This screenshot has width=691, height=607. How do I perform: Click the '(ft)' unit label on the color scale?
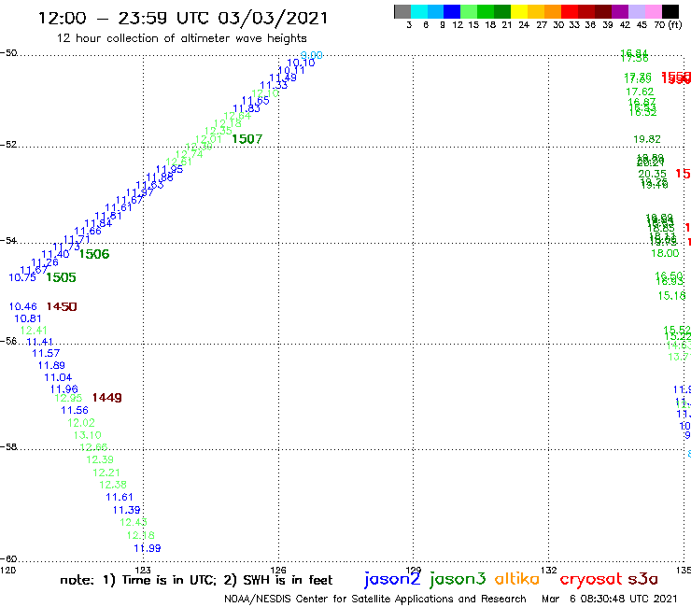675,24
